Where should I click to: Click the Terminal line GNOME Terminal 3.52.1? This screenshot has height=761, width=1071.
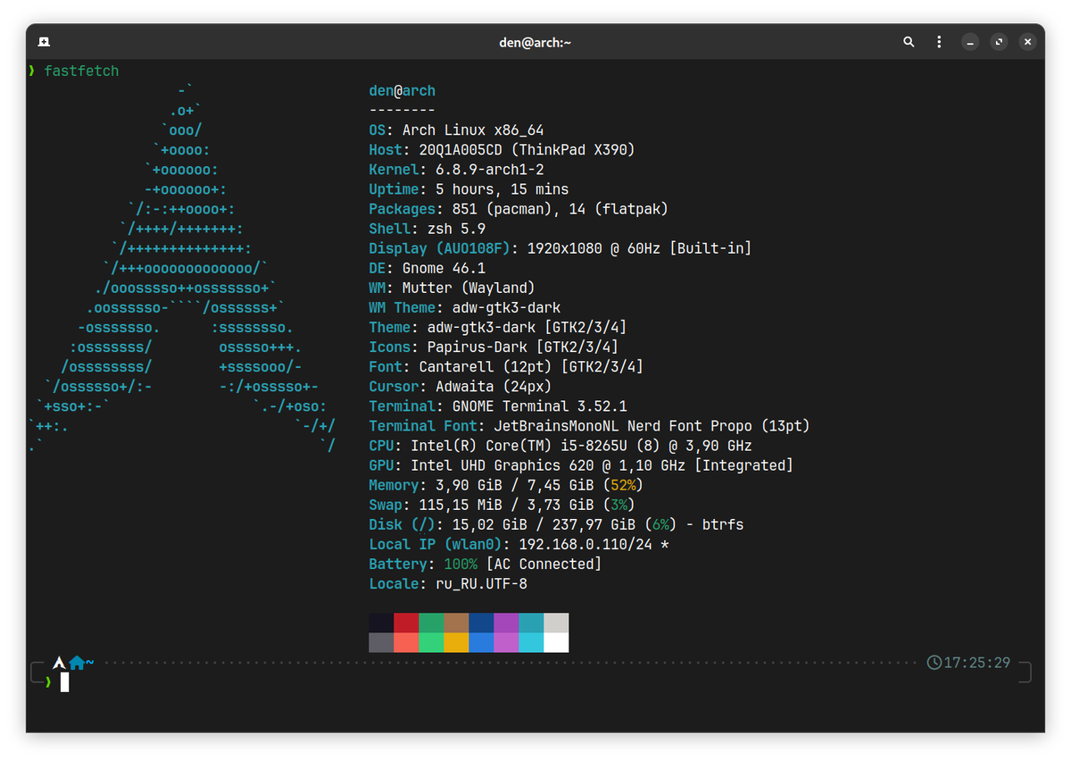tap(498, 406)
